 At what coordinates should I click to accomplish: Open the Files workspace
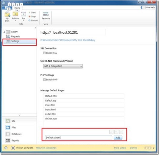pos(19,127)
